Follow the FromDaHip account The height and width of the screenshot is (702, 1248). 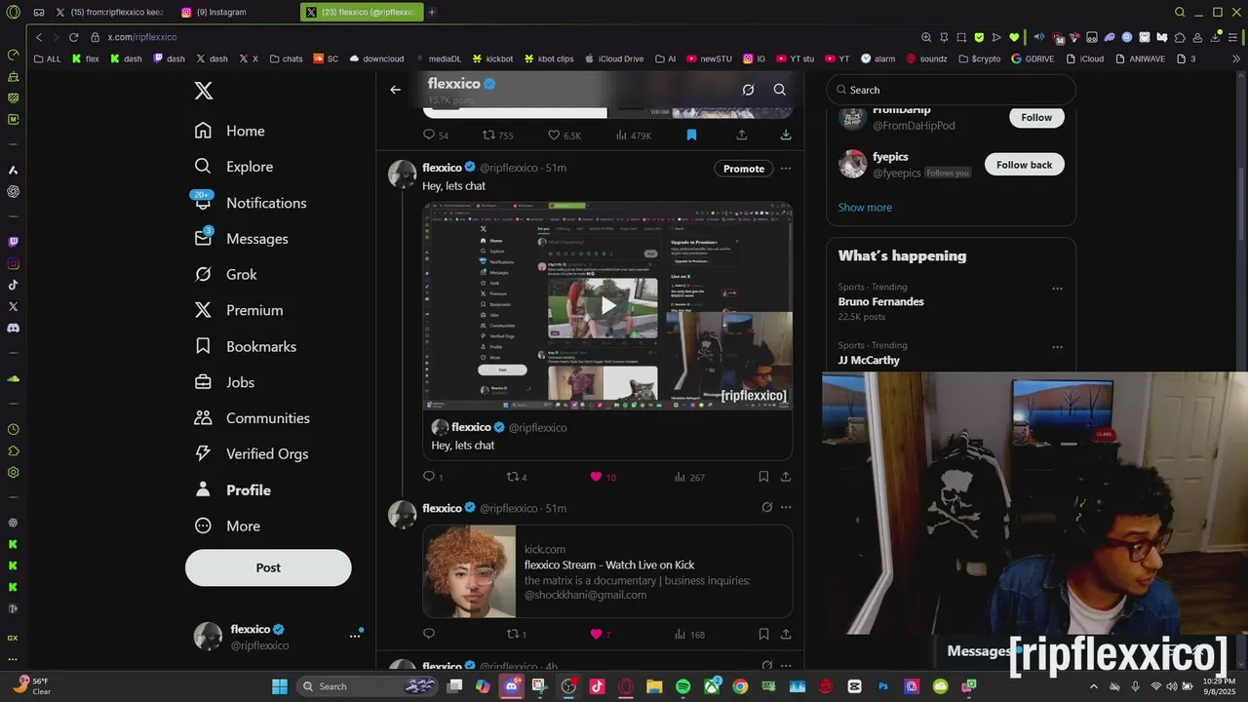pyautogui.click(x=1036, y=117)
